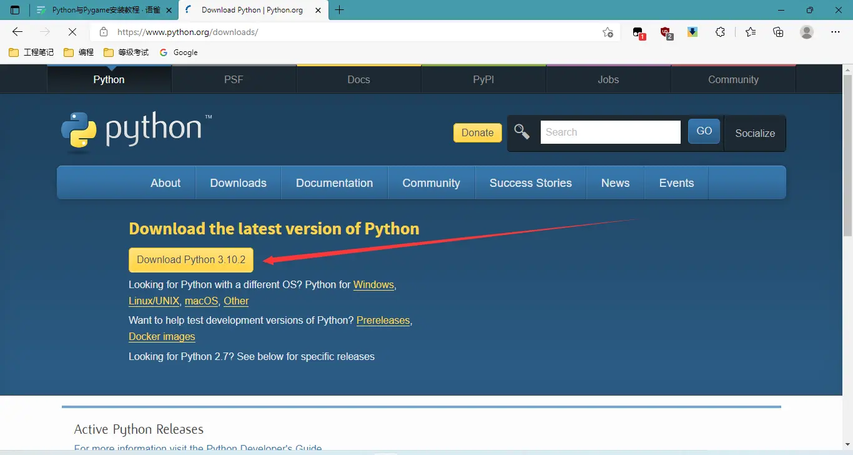This screenshot has width=853, height=455.
Task: Open the Extensions puzzle-piece menu
Action: [721, 32]
